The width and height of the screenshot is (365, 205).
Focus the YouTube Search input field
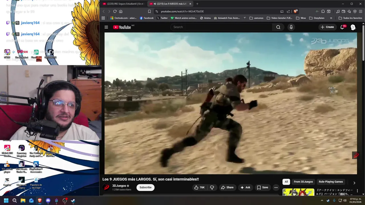pyautogui.click(x=221, y=27)
